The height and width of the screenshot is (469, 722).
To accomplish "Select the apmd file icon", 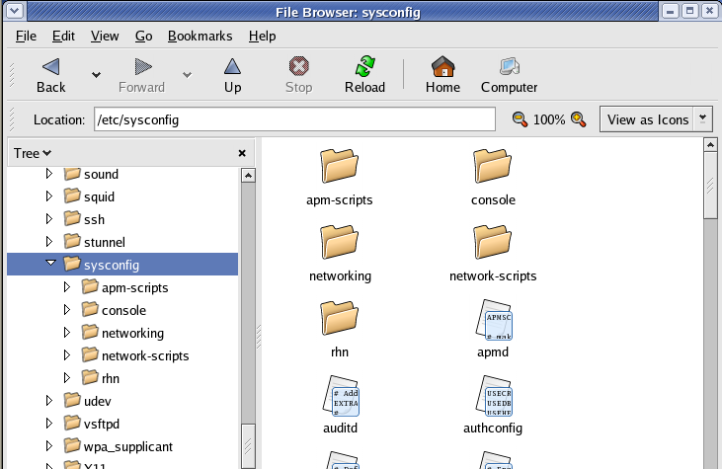I will coord(492,319).
